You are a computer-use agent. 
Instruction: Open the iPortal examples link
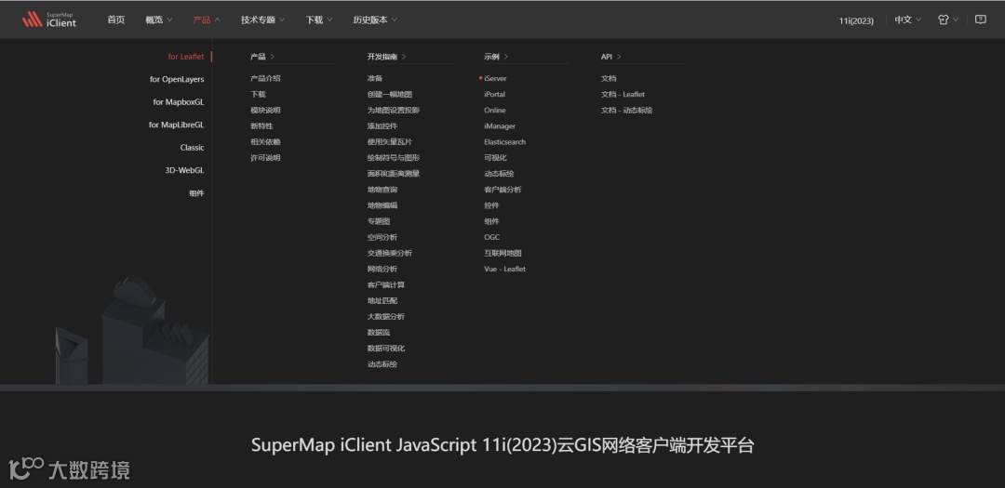494,94
